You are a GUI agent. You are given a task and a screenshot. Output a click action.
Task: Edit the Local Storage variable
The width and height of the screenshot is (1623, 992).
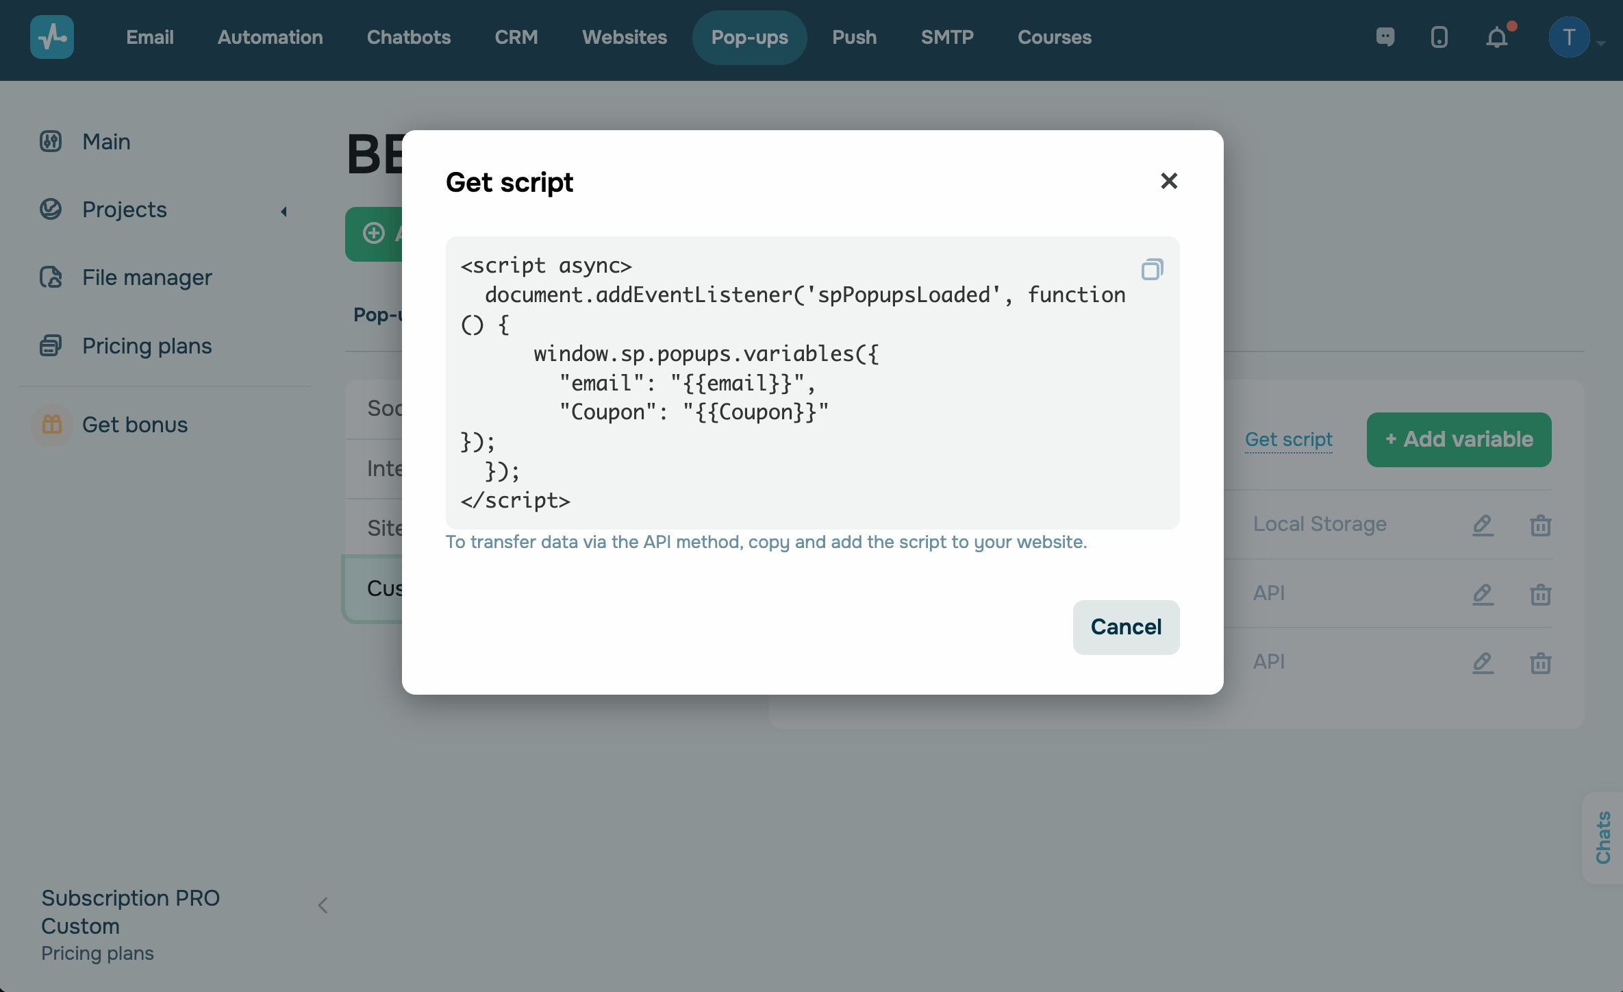coord(1483,525)
